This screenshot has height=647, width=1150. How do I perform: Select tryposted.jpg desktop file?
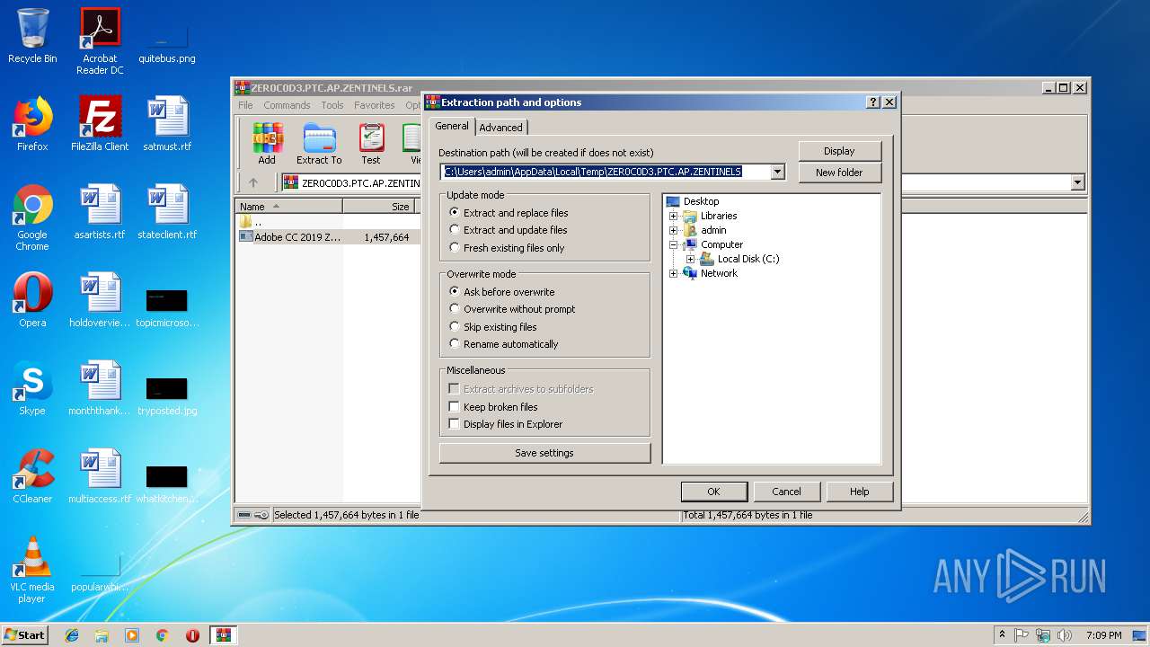[167, 395]
